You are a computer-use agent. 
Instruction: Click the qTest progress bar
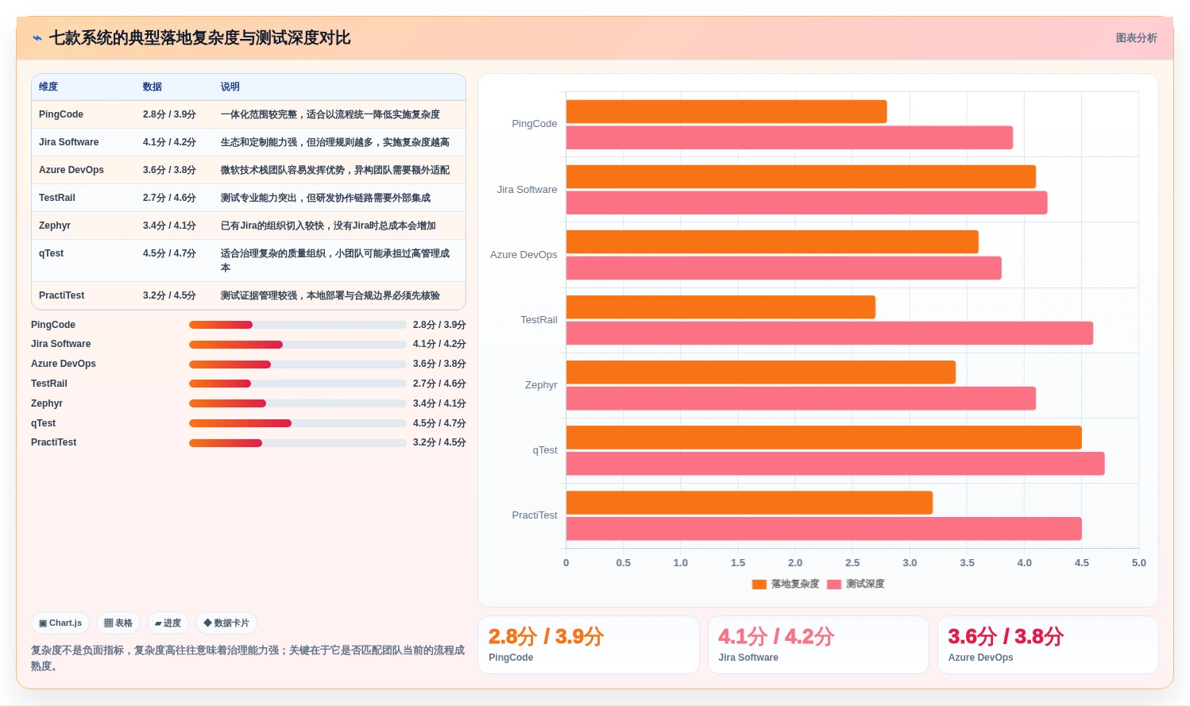pyautogui.click(x=298, y=423)
